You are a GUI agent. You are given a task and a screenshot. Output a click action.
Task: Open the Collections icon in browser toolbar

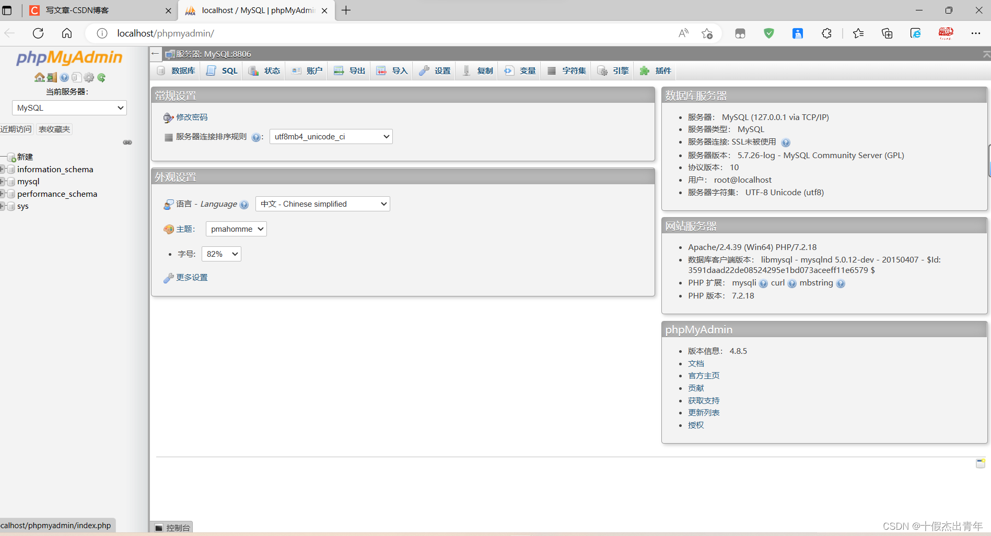[887, 33]
